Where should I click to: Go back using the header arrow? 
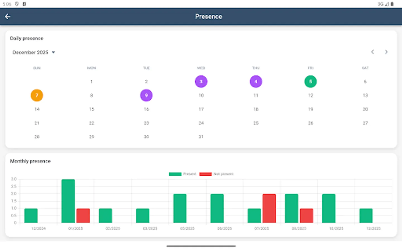(x=8, y=16)
